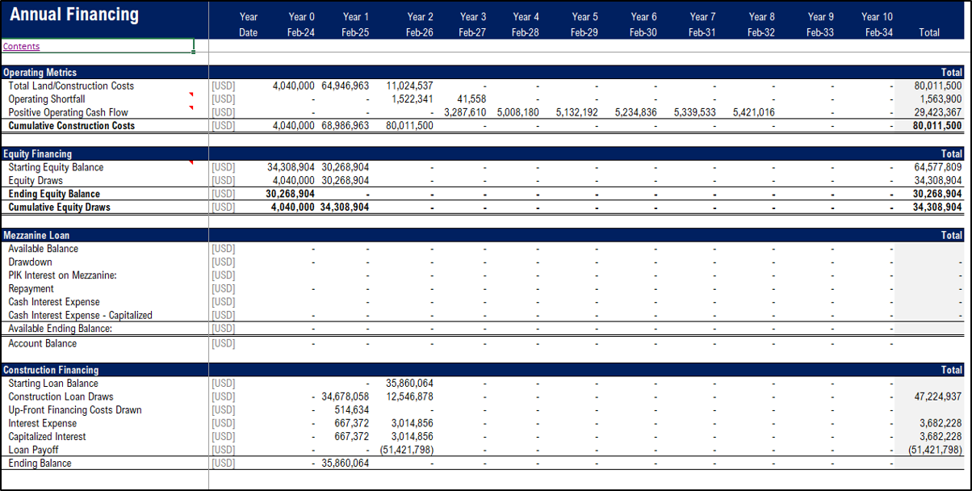Select Year 3 Operating Shortfall value 41,558
The width and height of the screenshot is (972, 491).
coord(471,99)
